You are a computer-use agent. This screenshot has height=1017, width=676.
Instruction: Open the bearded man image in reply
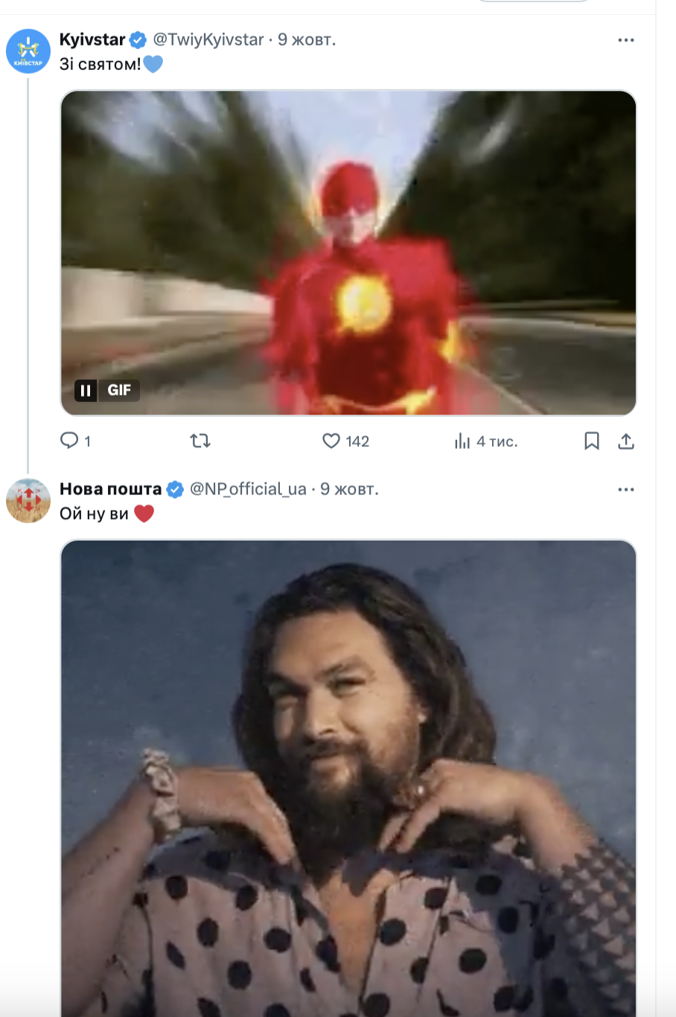pyautogui.click(x=348, y=774)
